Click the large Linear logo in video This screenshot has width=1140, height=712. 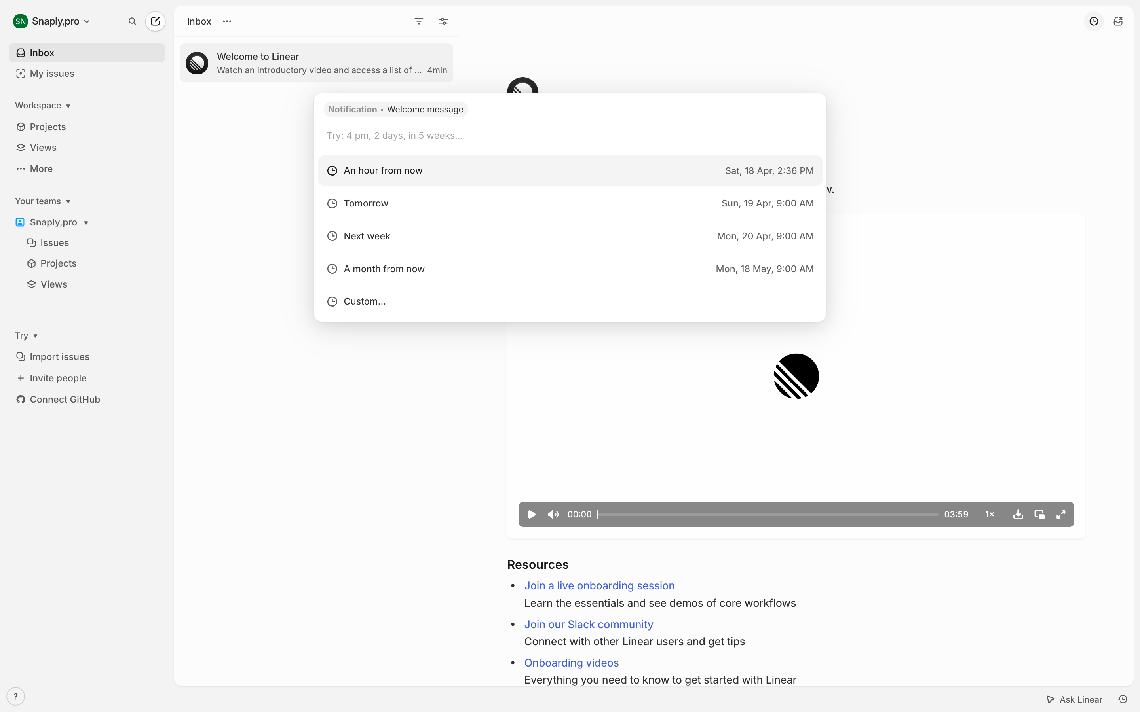tap(796, 376)
